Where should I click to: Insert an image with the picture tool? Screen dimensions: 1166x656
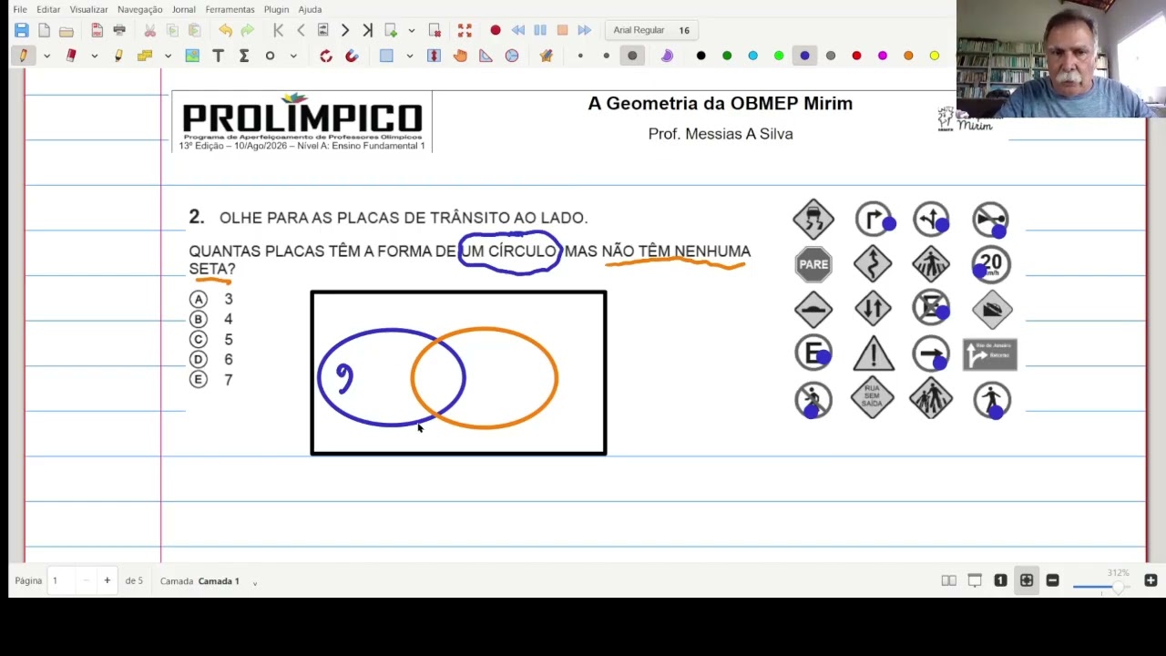point(192,56)
